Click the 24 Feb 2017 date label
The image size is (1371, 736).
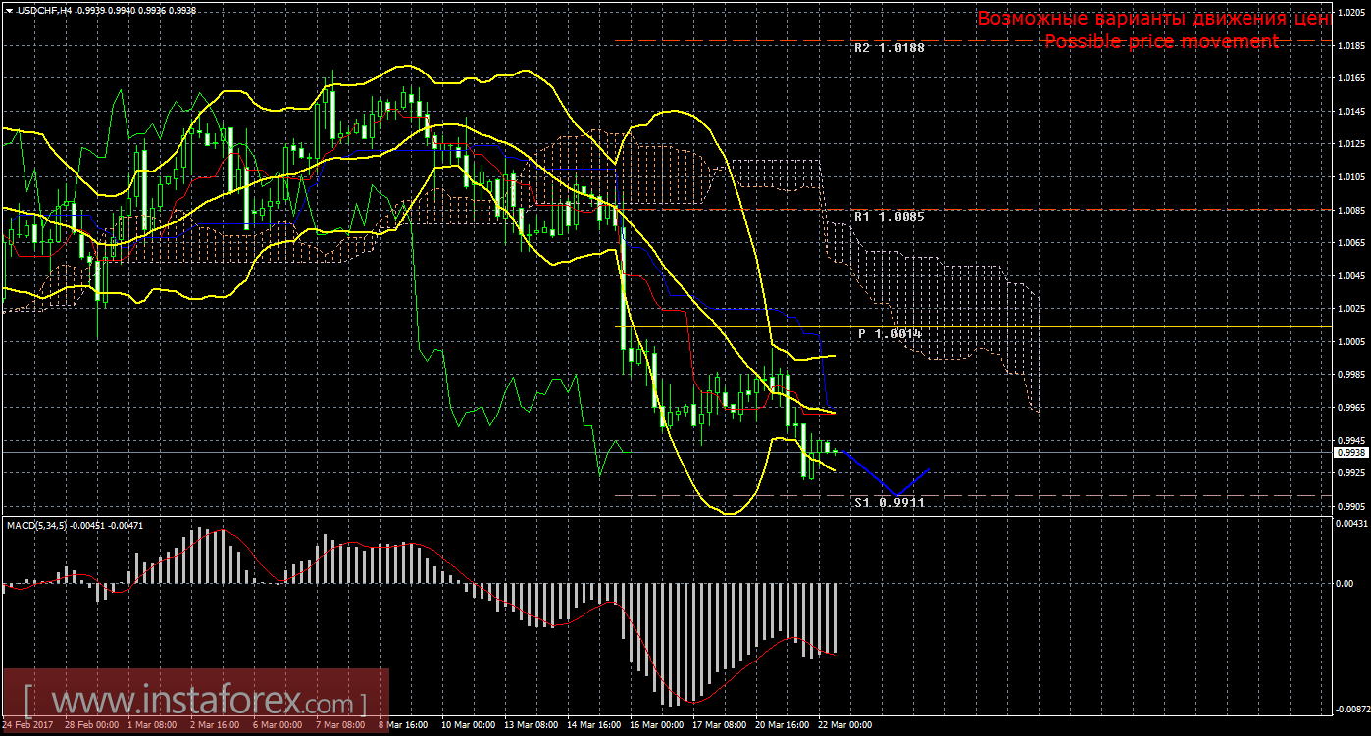pyautogui.click(x=26, y=726)
